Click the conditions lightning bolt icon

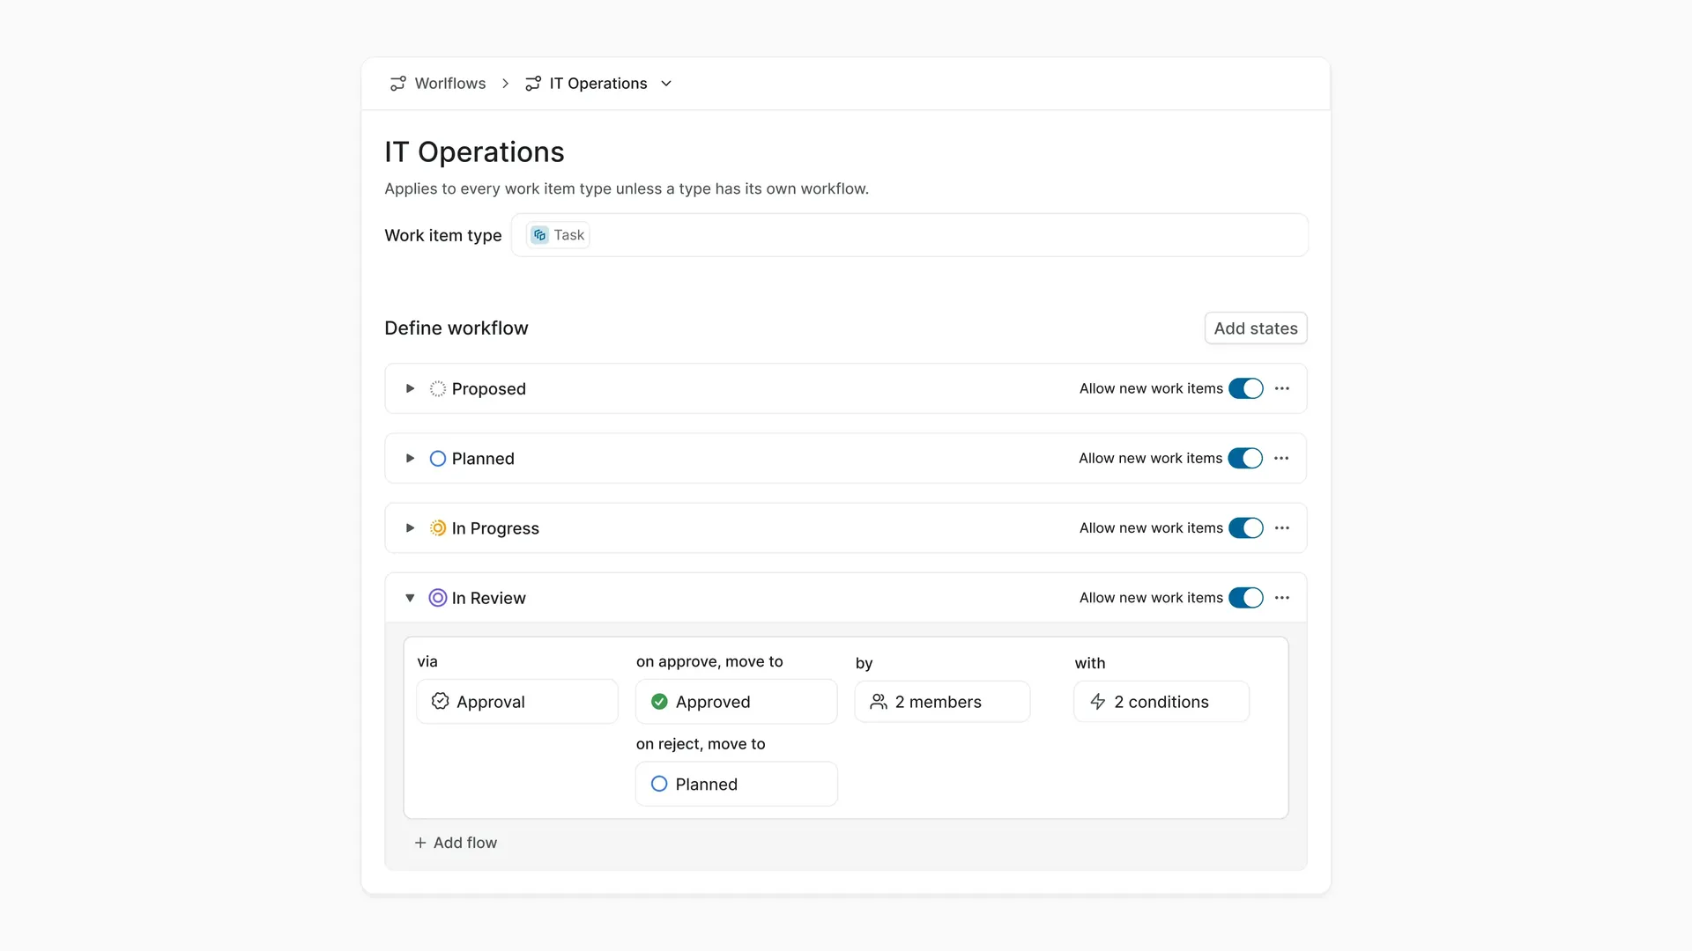[x=1097, y=702]
